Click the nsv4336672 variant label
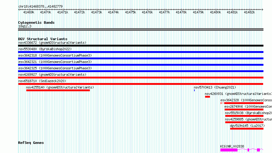Screen dimensions: 272x153 52,43
